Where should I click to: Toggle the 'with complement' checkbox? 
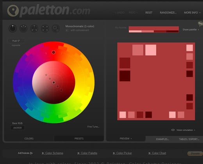click(x=67, y=30)
